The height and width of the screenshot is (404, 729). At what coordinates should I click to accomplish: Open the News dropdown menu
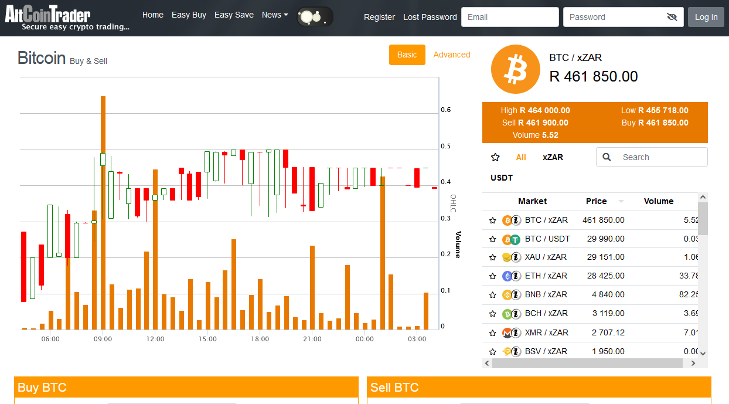pos(275,15)
